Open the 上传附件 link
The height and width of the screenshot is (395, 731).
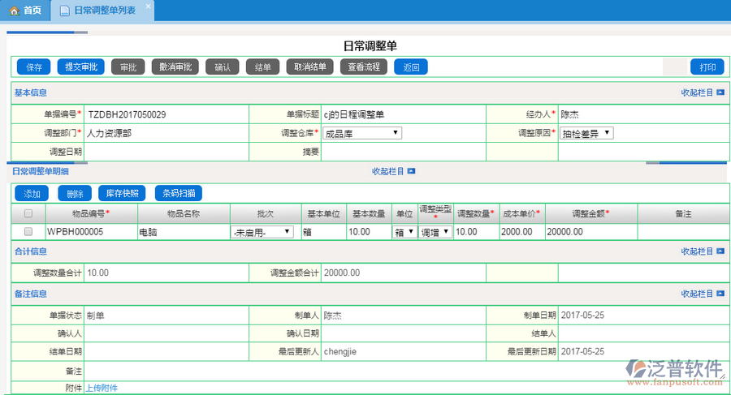(102, 388)
